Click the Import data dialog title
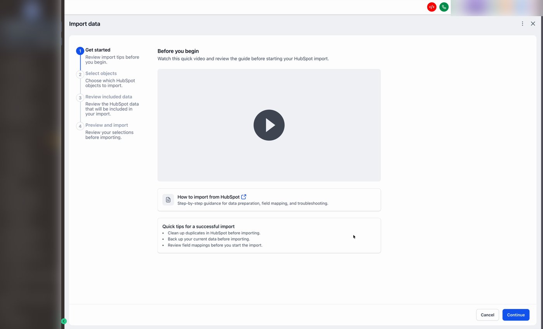Viewport: 543px width, 329px height. point(85,24)
